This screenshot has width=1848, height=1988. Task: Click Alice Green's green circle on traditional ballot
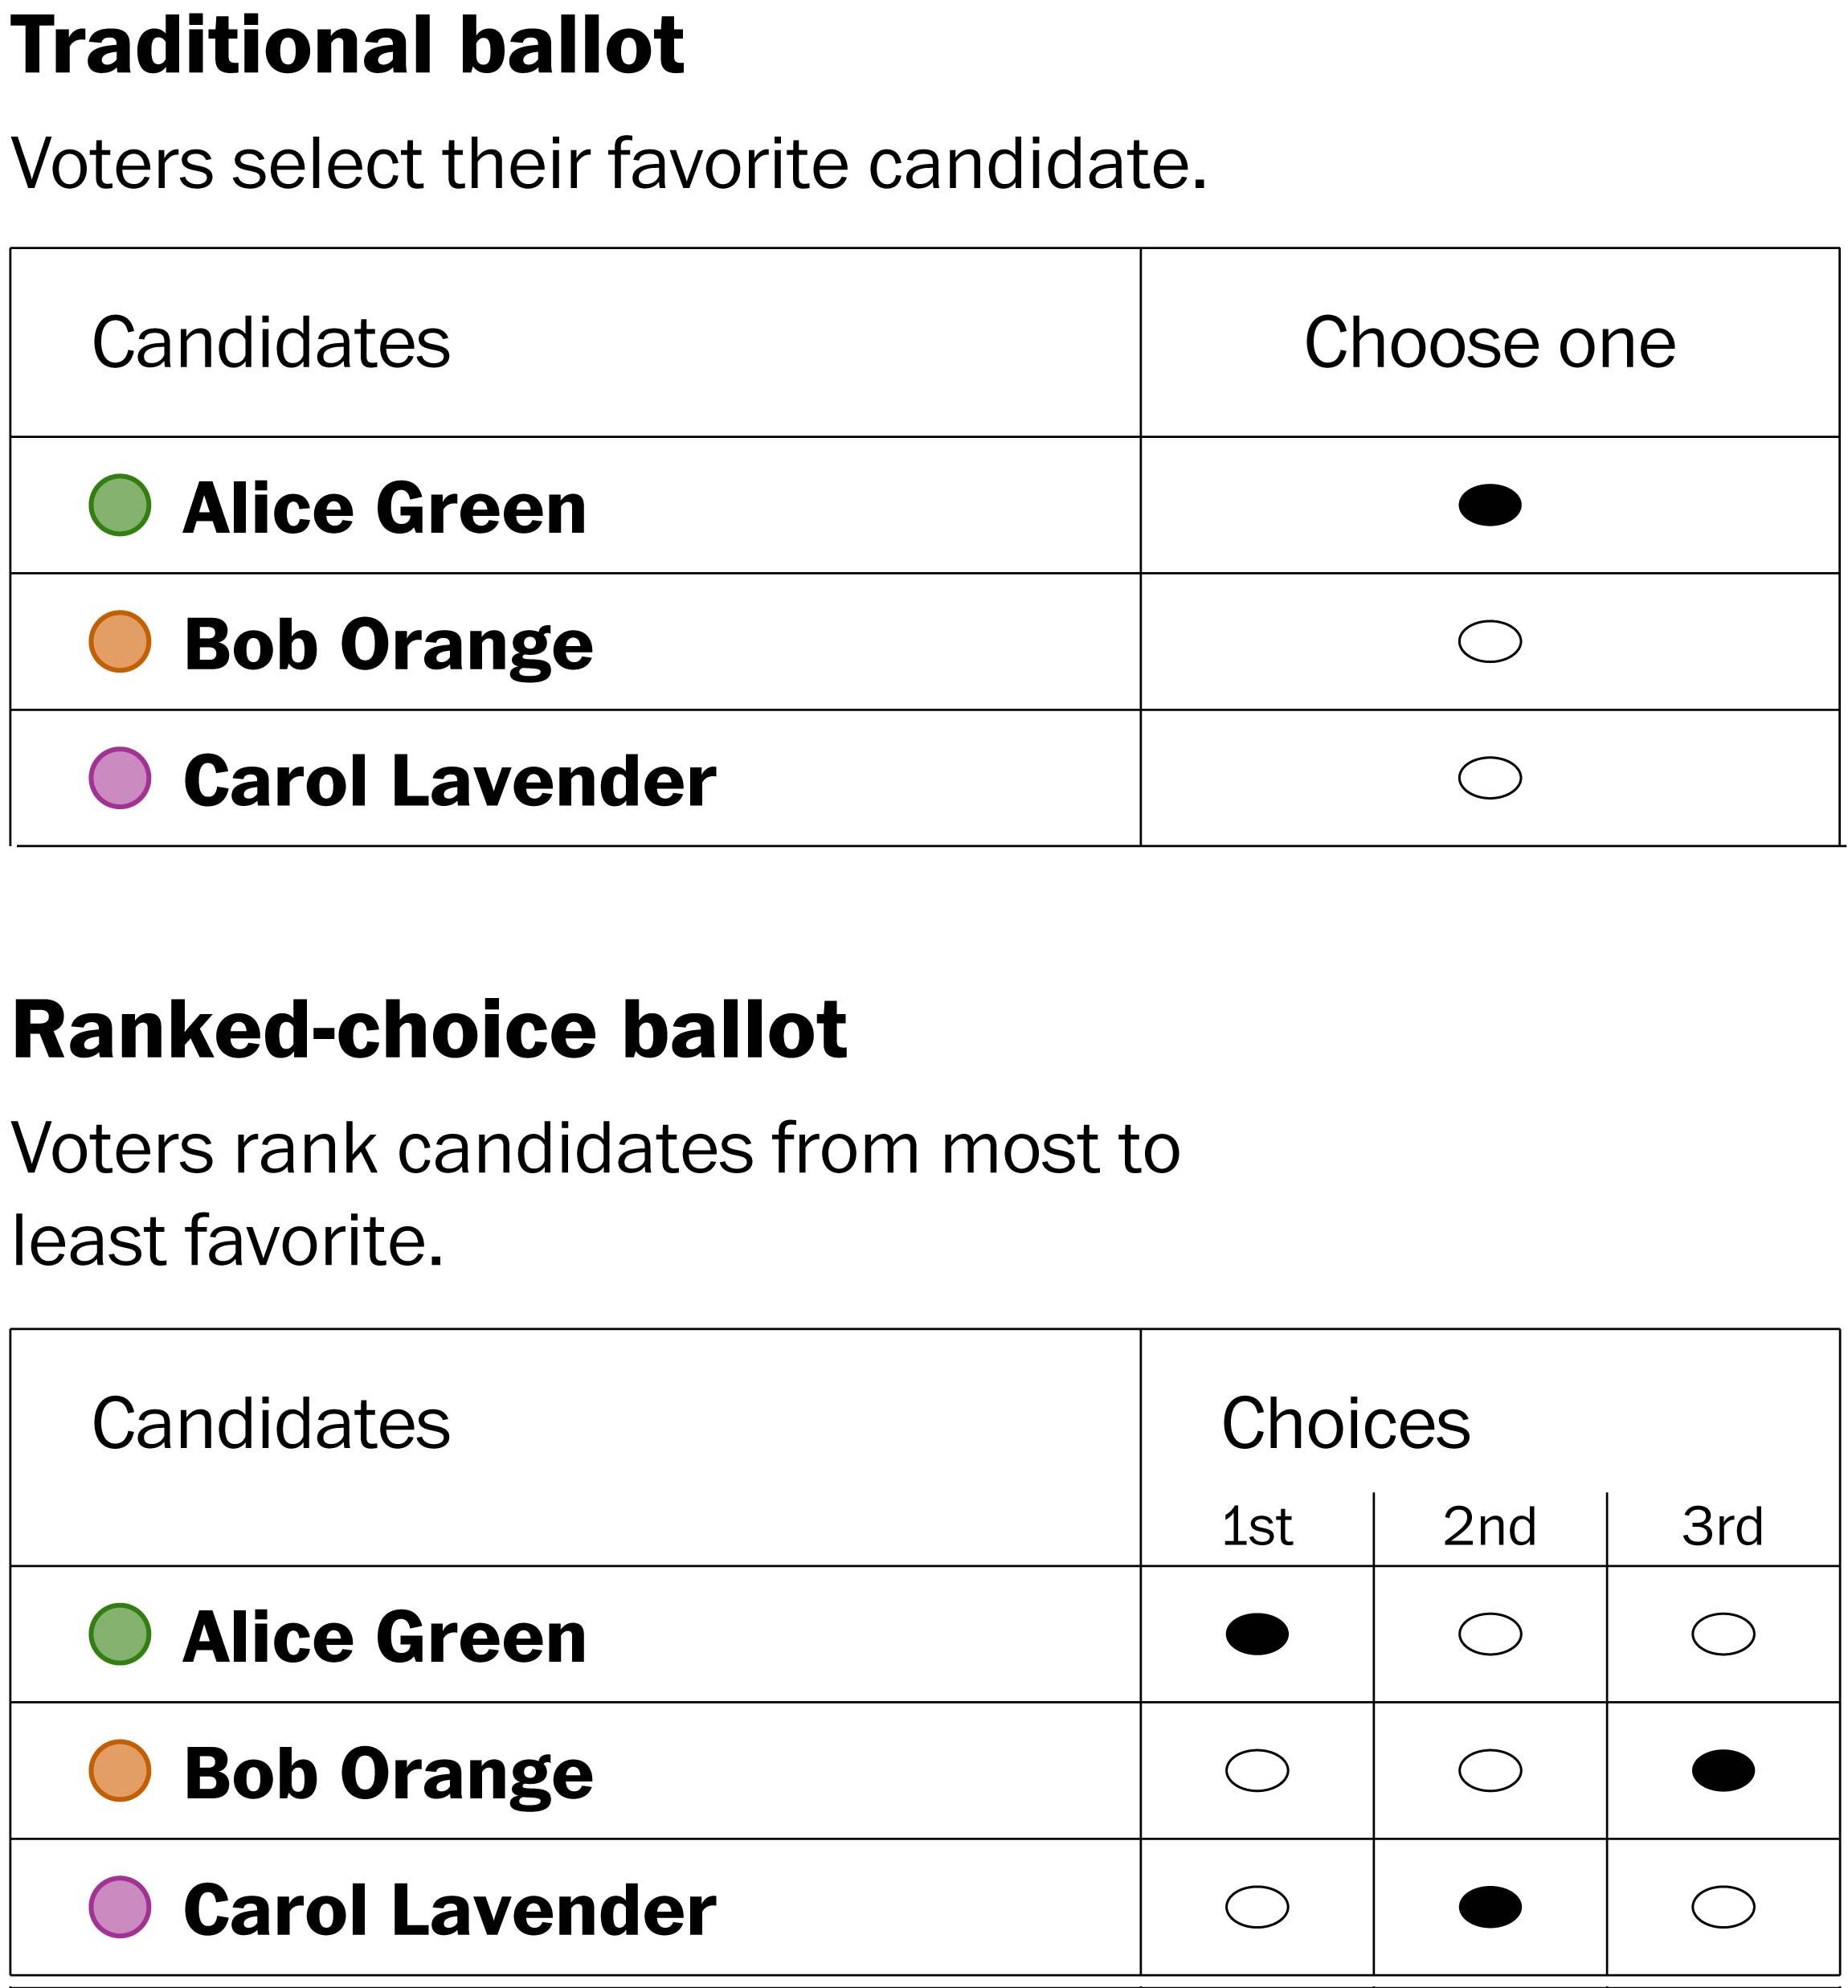120,505
